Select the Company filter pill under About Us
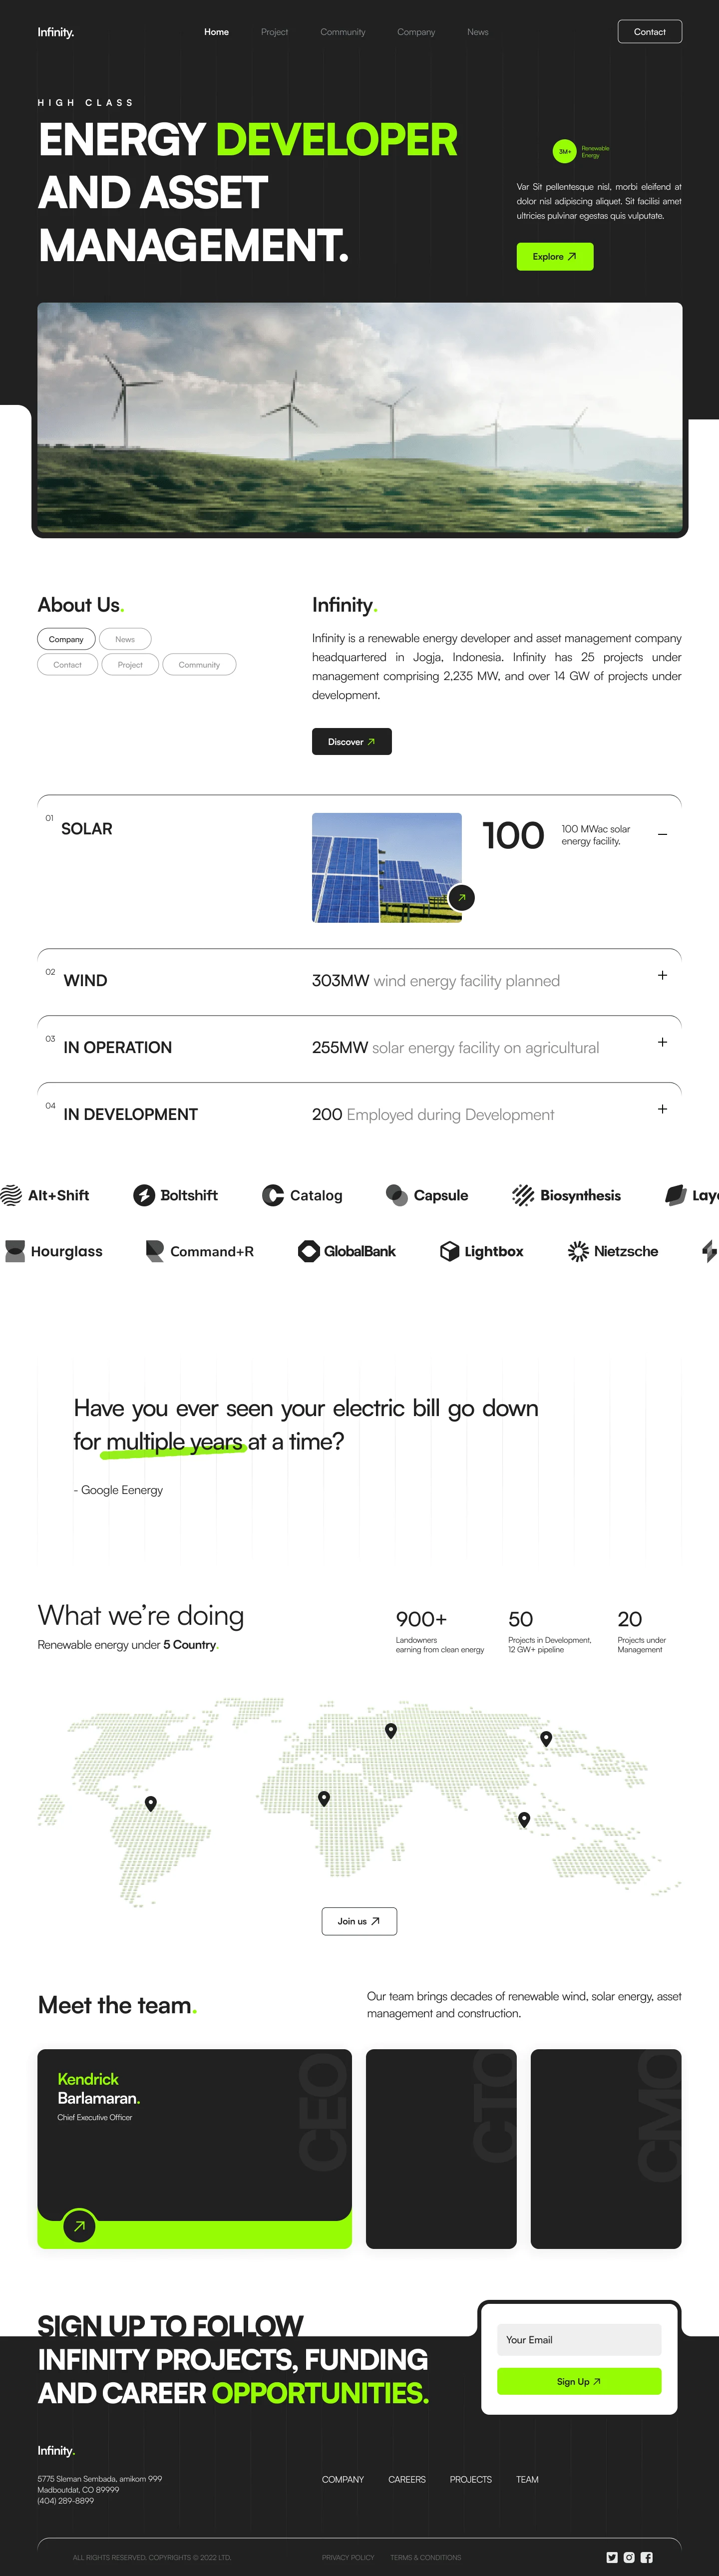The image size is (719, 2576). coord(66,639)
